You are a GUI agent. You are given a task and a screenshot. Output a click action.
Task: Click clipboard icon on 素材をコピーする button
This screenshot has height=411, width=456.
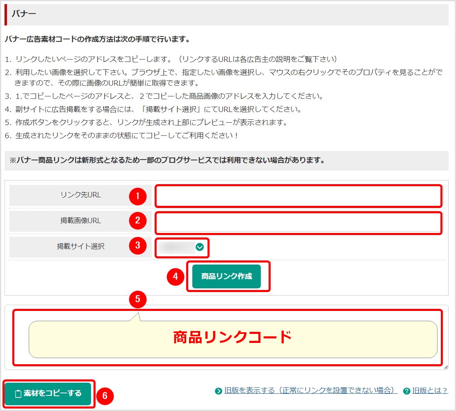[x=18, y=394]
